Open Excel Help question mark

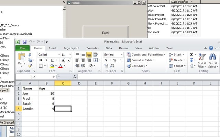tap(211, 48)
